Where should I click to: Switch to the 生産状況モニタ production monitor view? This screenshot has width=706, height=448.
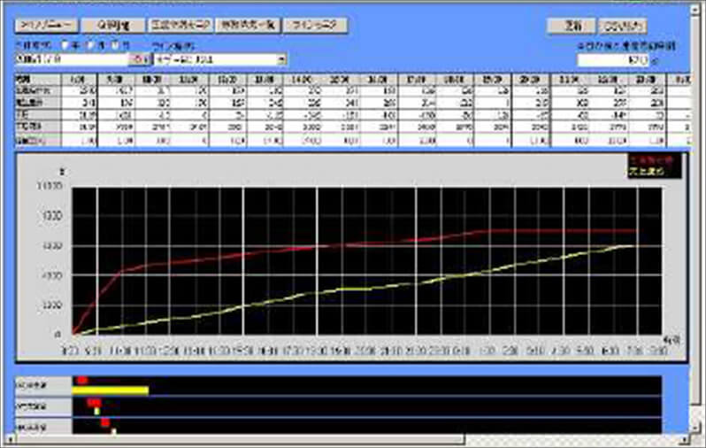tap(177, 26)
